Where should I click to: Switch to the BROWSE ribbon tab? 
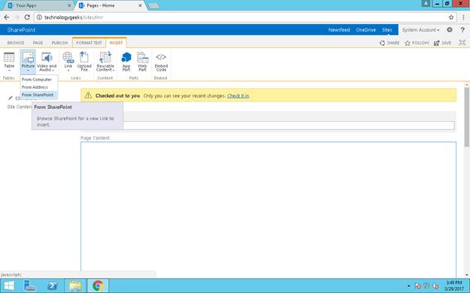click(16, 43)
